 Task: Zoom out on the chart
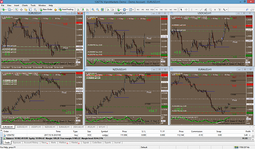click(98, 10)
